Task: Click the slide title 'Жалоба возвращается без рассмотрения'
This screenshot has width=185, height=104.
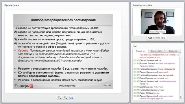Action: click(x=63, y=20)
